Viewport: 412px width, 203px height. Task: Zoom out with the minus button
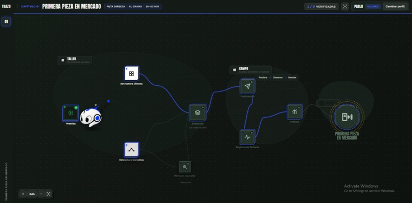tap(41, 194)
